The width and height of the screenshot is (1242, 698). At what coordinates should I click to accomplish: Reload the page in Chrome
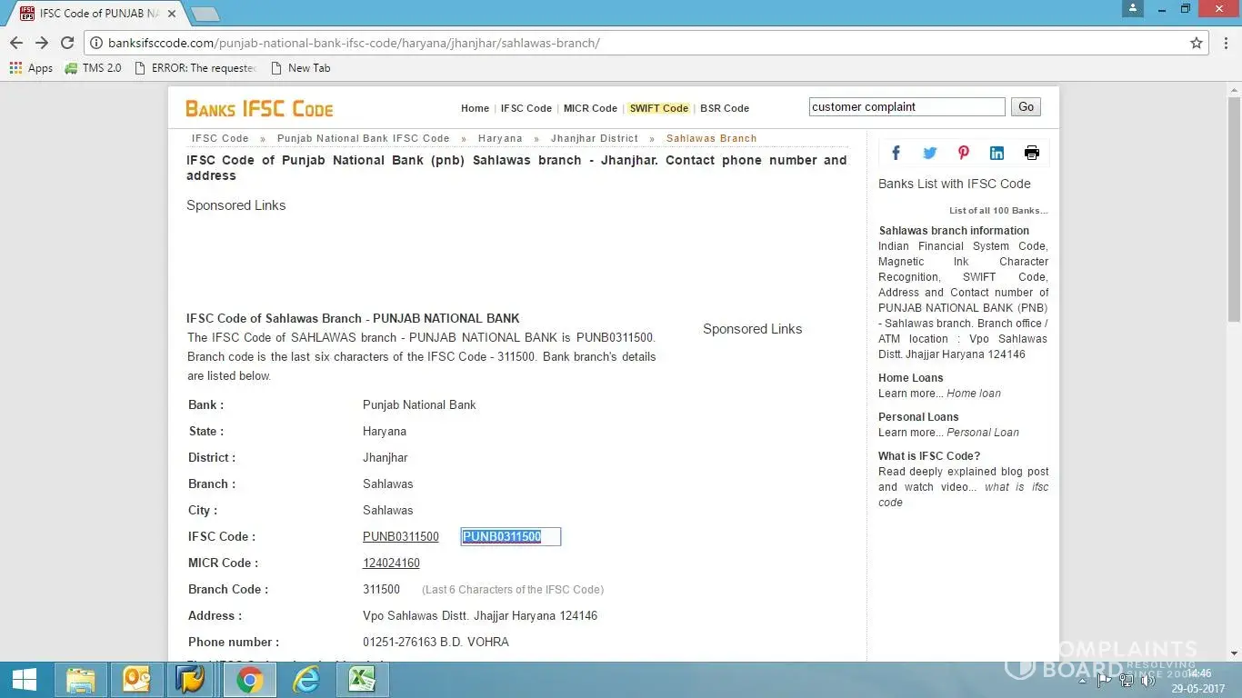tap(67, 43)
